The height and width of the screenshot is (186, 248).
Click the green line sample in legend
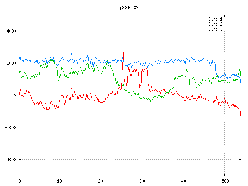coord(231,24)
